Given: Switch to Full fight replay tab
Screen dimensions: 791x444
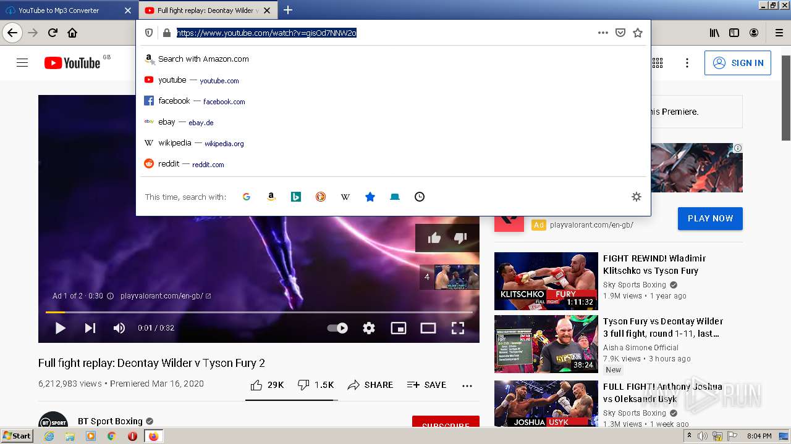Looking at the screenshot, I should pyautogui.click(x=208, y=10).
